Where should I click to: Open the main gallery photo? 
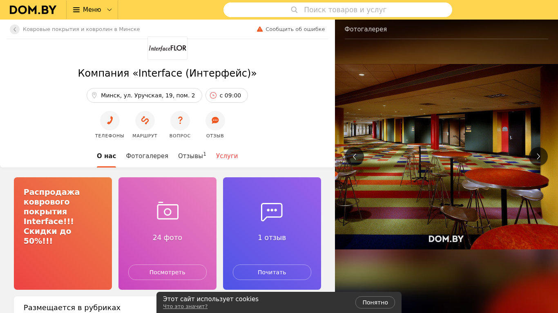click(446, 156)
